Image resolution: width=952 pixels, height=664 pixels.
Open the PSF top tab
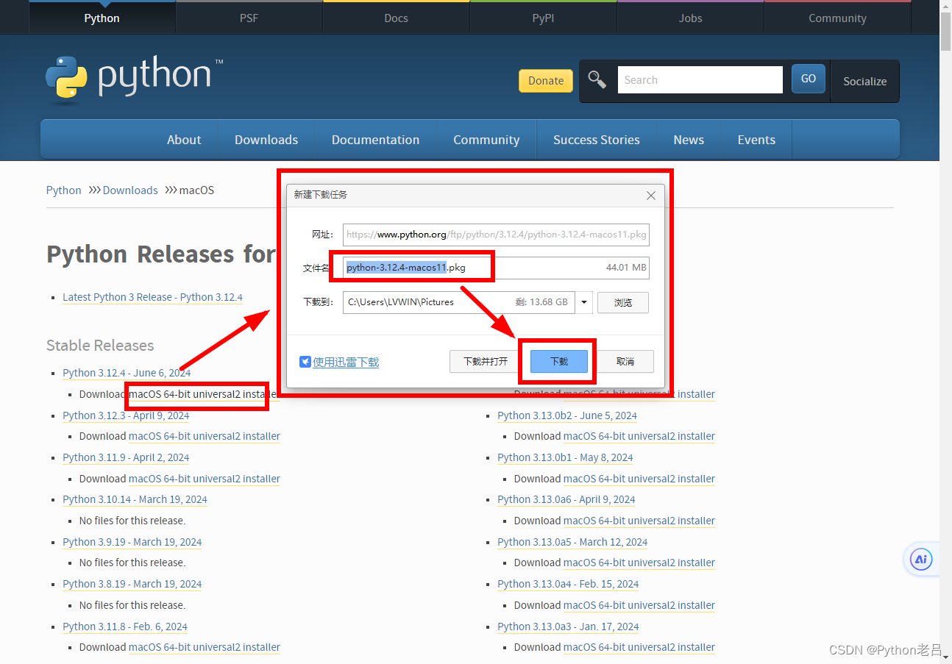coord(249,18)
